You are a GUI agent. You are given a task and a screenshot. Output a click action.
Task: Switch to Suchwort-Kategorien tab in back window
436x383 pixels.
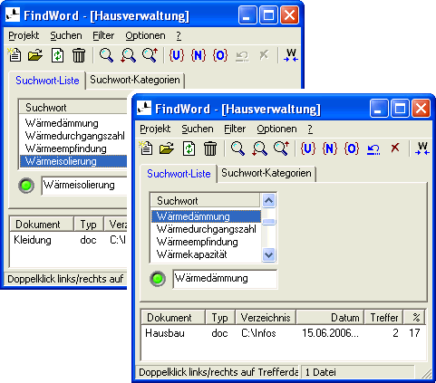pos(135,80)
